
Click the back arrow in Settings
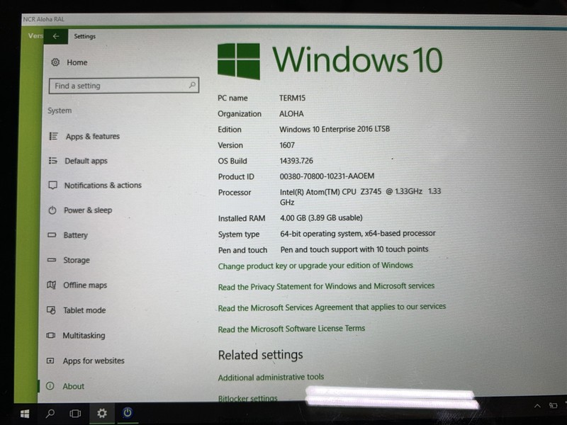(56, 36)
